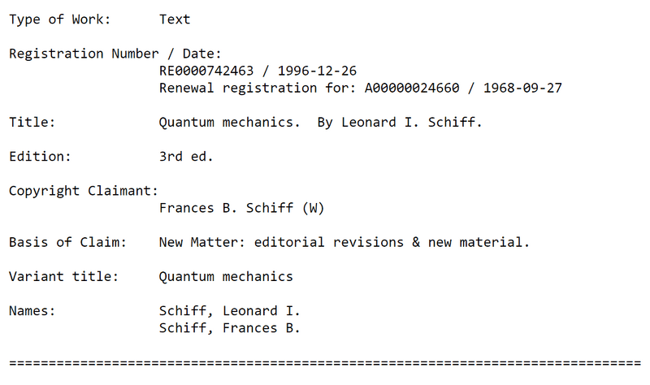Click the Variant title label
Image resolution: width=650 pixels, height=385 pixels.
64,276
